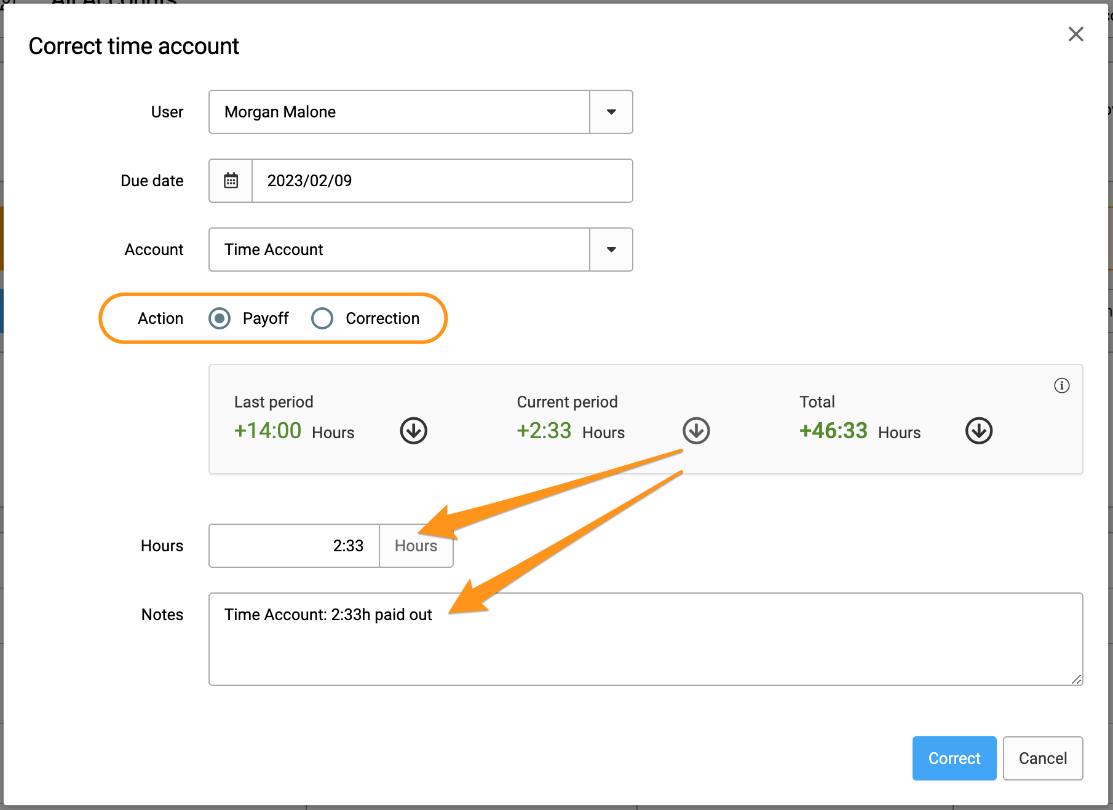Close the Correct time account dialog
This screenshot has height=810, width=1113.
pyautogui.click(x=1075, y=34)
